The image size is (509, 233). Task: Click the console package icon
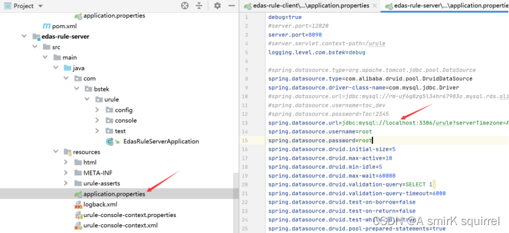(x=110, y=121)
